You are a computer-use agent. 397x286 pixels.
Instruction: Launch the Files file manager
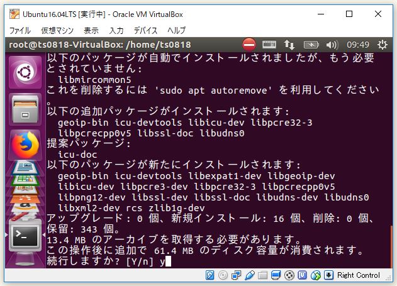coord(25,109)
